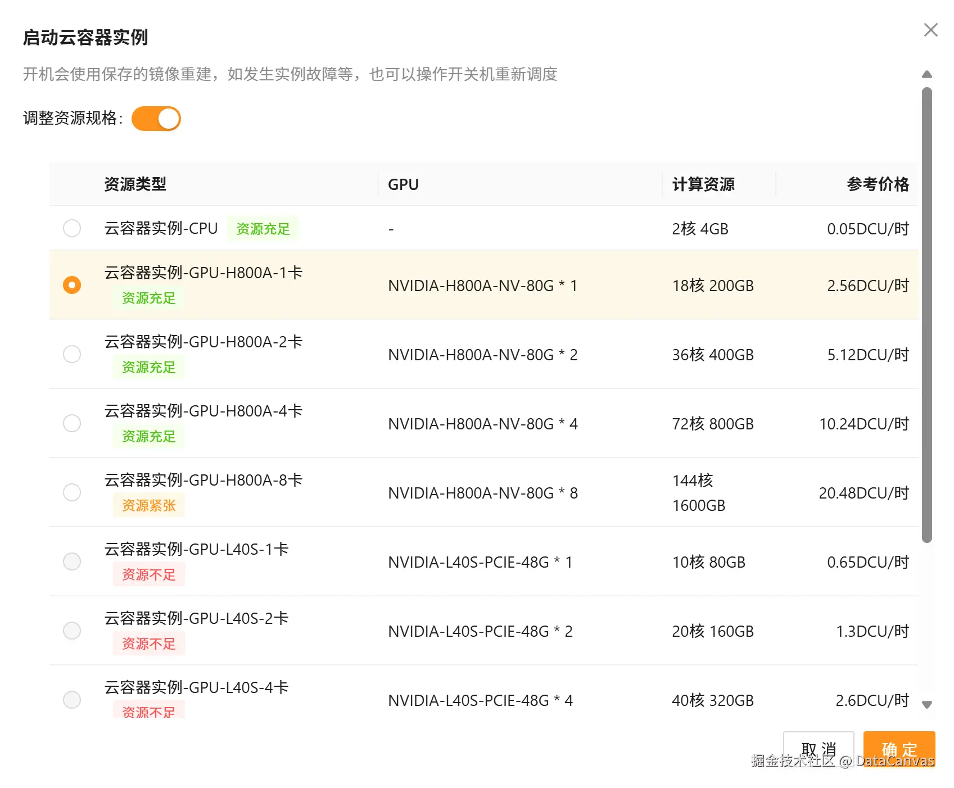Screen dimensions: 954x788
Task: Click the 资源类型 column header
Action: click(x=135, y=184)
